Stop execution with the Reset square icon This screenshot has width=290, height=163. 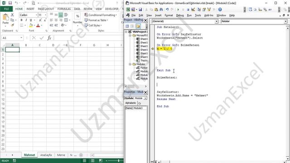tap(188, 10)
